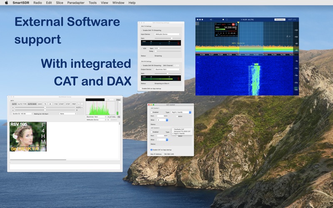Click the red TX indicator on the slice flag
Image resolution: width=333 pixels, height=208 pixels.
click(233, 25)
